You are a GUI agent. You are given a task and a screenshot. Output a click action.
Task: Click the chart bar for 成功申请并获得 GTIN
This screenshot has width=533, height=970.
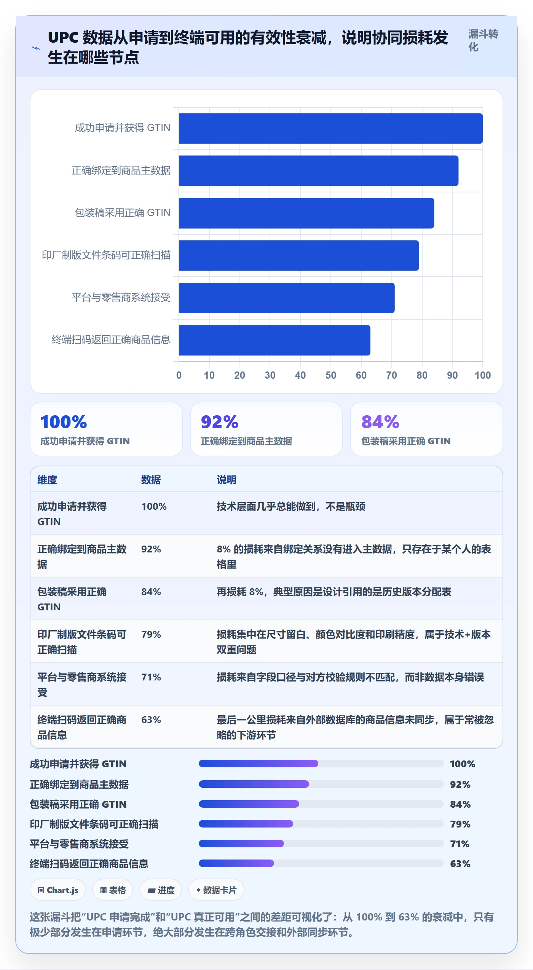tap(331, 128)
